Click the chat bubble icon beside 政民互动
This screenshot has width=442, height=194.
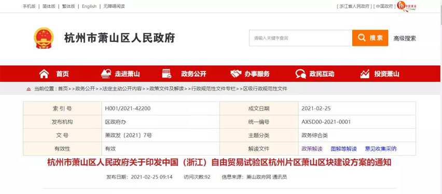coord(301,74)
